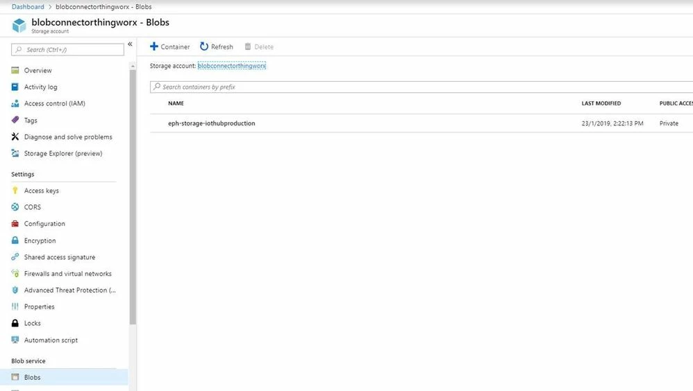
Task: Open Overview menu item
Action: pyautogui.click(x=37, y=71)
